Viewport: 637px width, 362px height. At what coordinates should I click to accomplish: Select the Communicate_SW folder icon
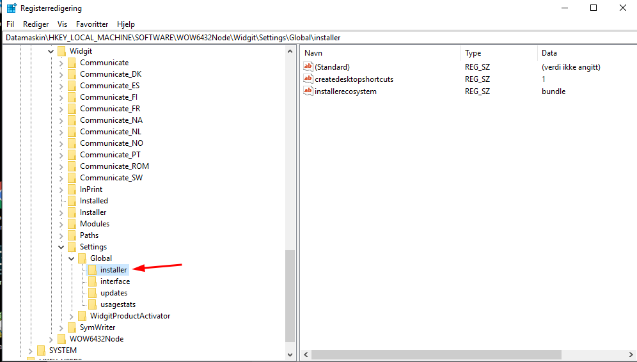72,178
